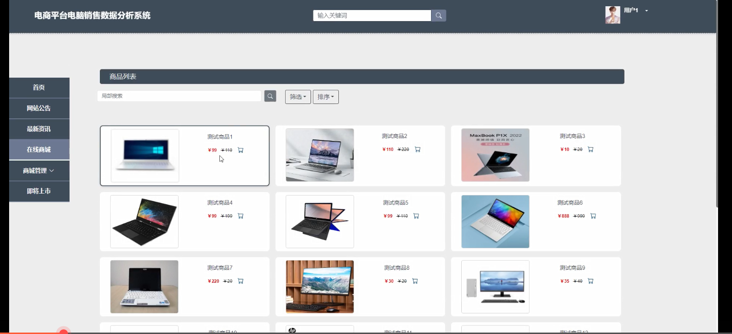The image size is (732, 334).
Task: Click 测试商品8 monitor thumbnail
Action: coord(320,287)
